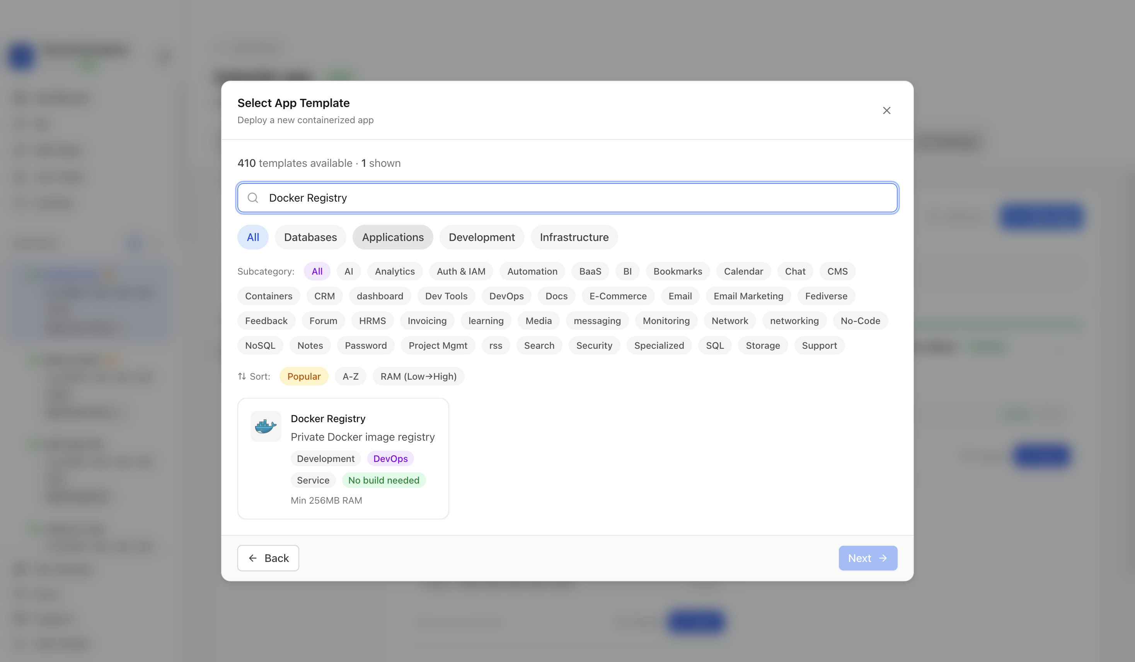Image resolution: width=1135 pixels, height=662 pixels.
Task: Filter by Forum subcategory
Action: tap(323, 321)
